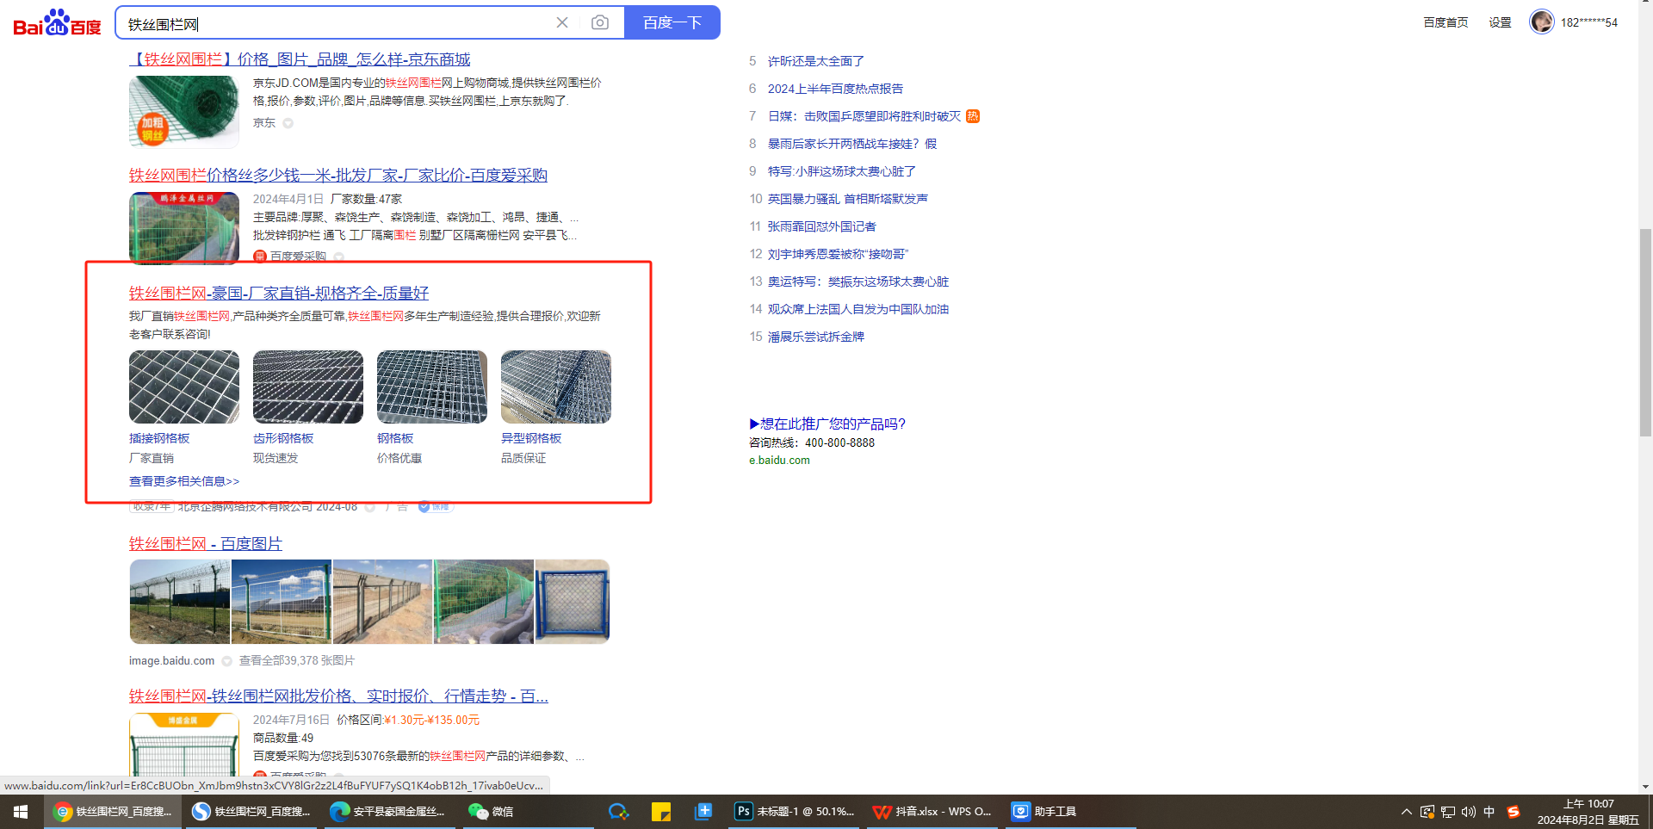Click the 插接钢格板 product link
The height and width of the screenshot is (829, 1653).
click(159, 438)
